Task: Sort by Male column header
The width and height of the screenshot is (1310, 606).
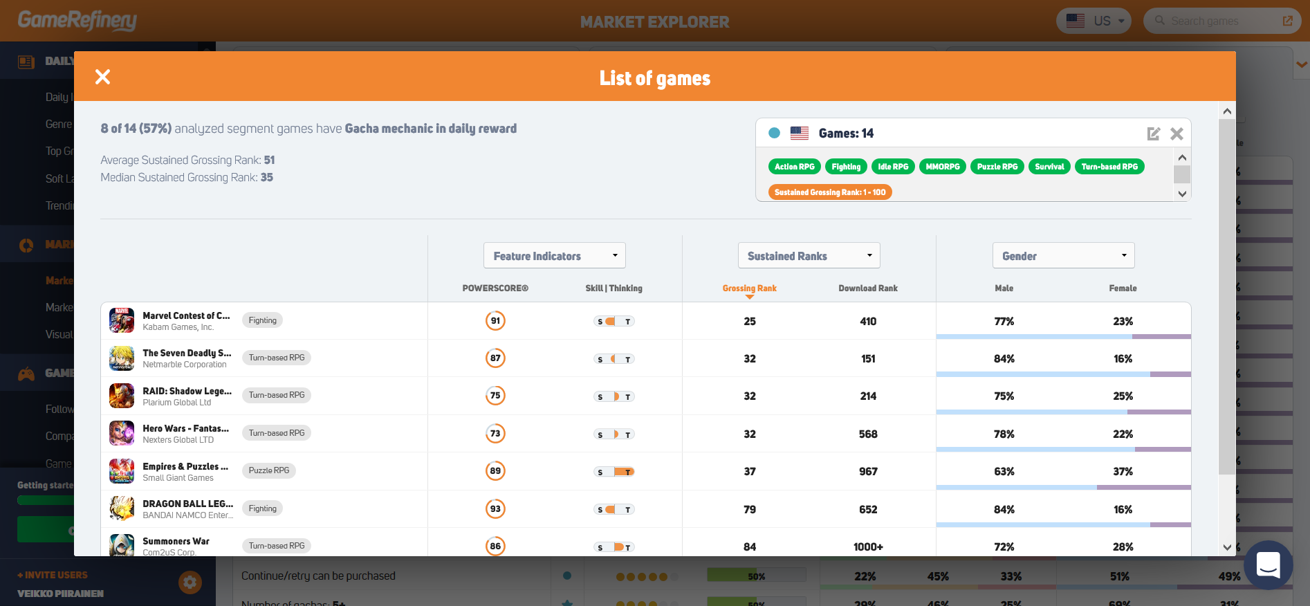Action: click(1004, 288)
